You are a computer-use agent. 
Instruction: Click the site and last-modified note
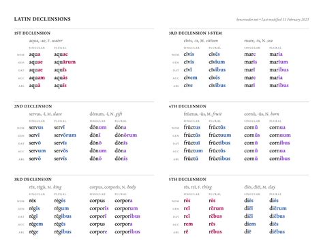coord(273,20)
